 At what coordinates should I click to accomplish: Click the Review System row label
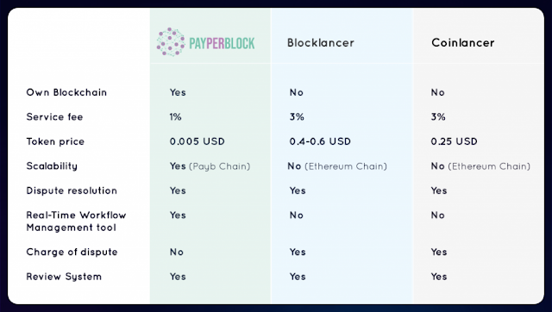pos(64,277)
